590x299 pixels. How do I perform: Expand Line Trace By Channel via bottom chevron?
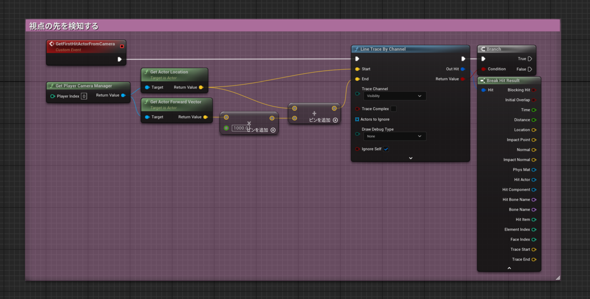[411, 158]
